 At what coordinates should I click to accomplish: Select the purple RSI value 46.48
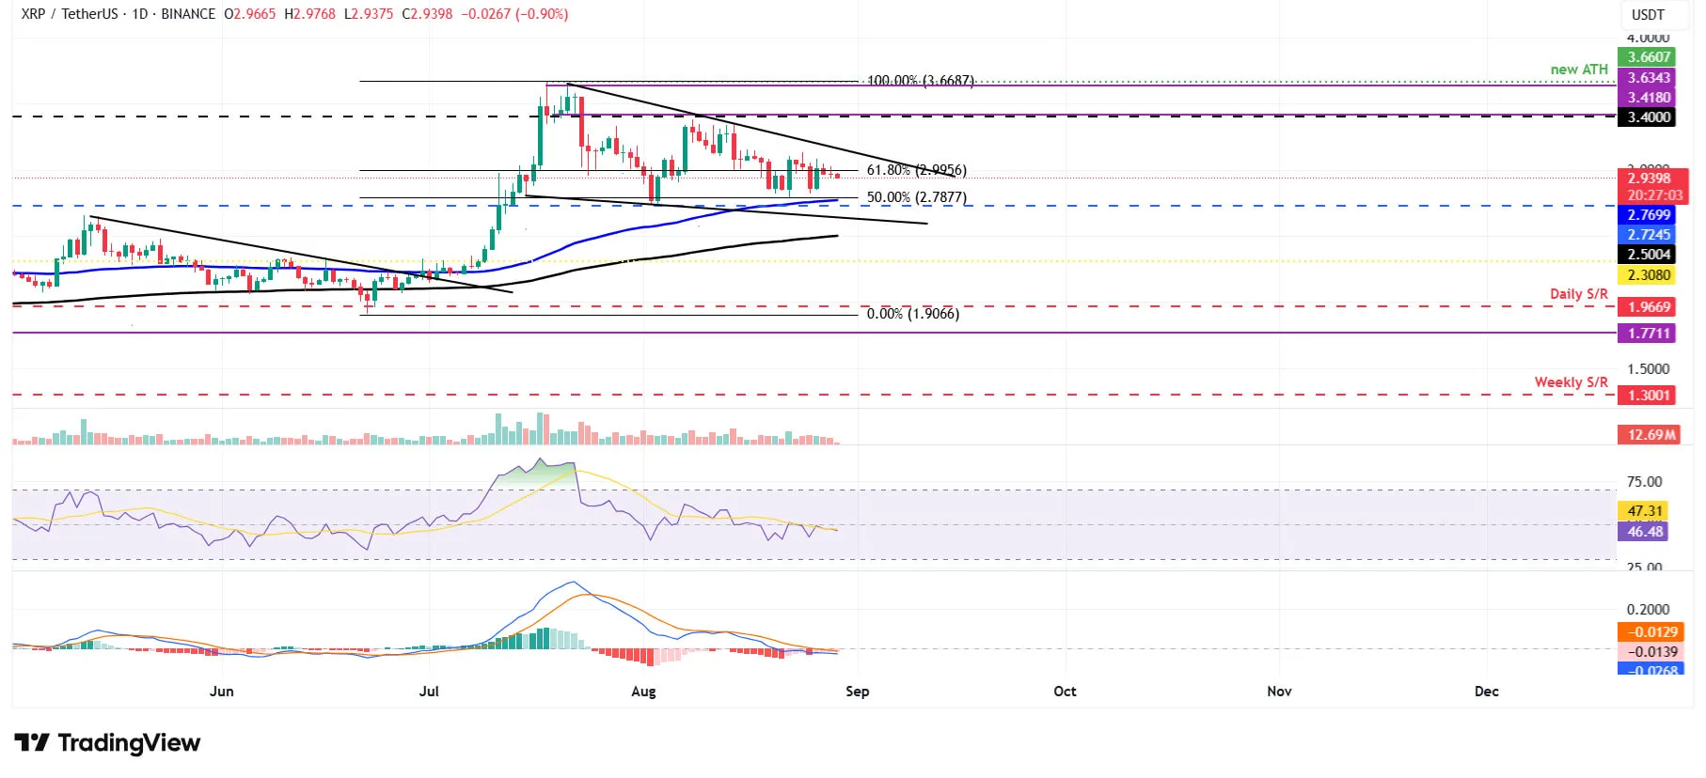coord(1645,532)
